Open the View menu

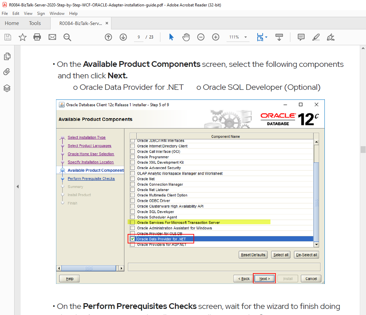coord(28,14)
